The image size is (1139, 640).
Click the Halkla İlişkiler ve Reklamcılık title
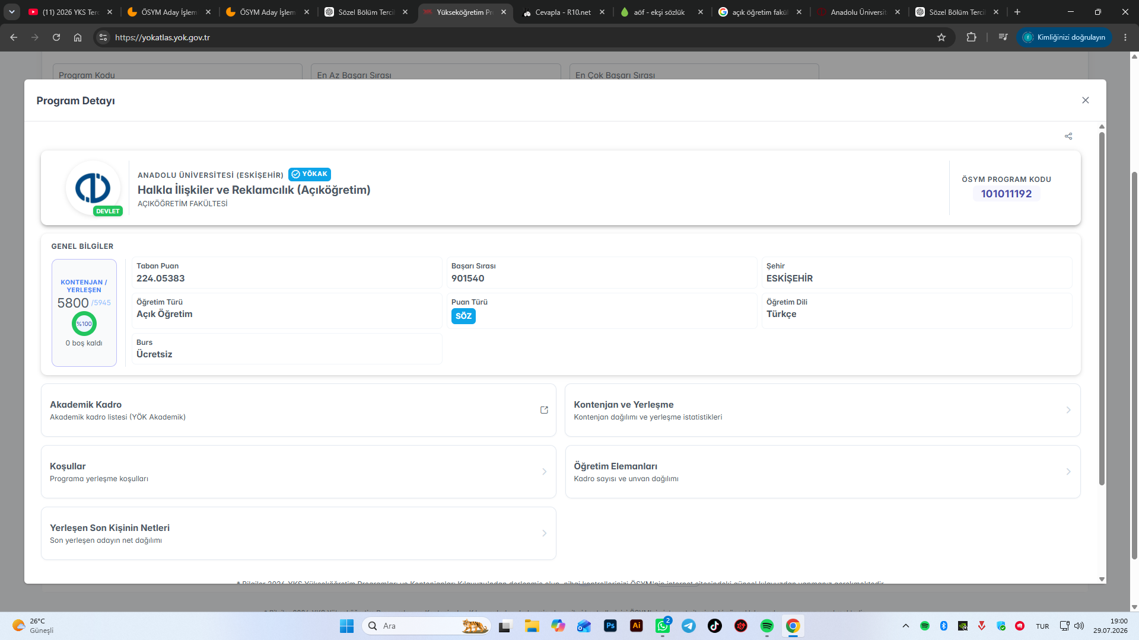[254, 190]
